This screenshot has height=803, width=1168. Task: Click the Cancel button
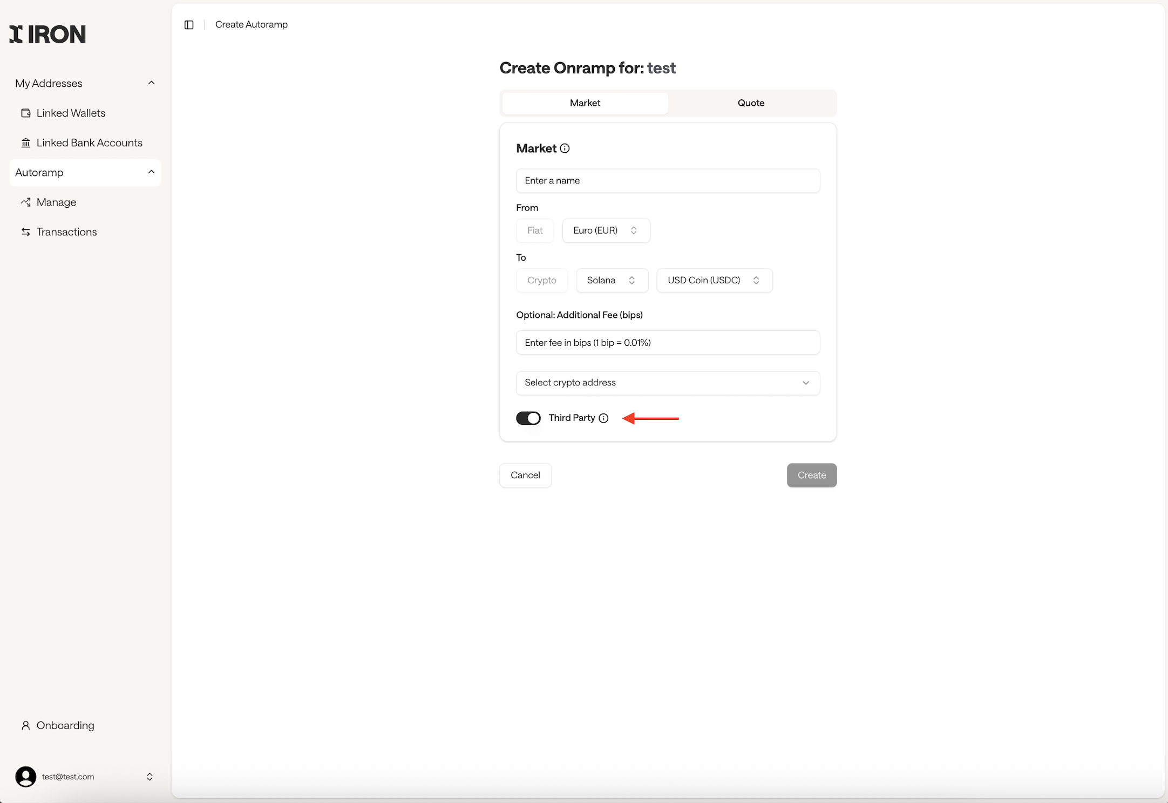click(525, 475)
